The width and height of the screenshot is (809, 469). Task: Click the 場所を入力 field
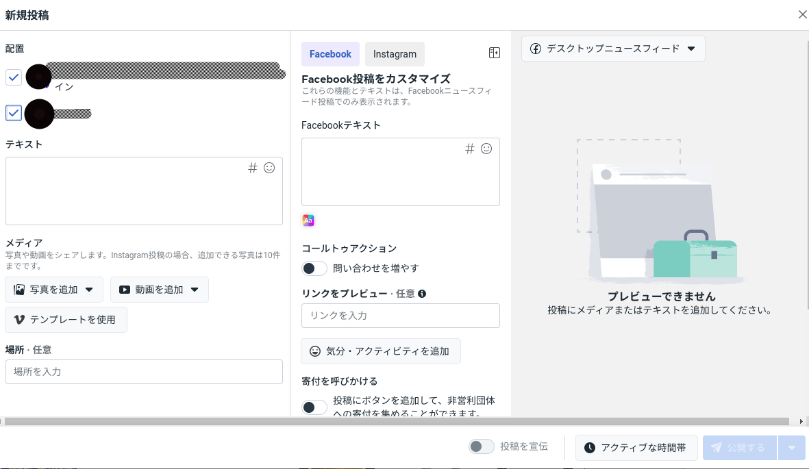(144, 372)
